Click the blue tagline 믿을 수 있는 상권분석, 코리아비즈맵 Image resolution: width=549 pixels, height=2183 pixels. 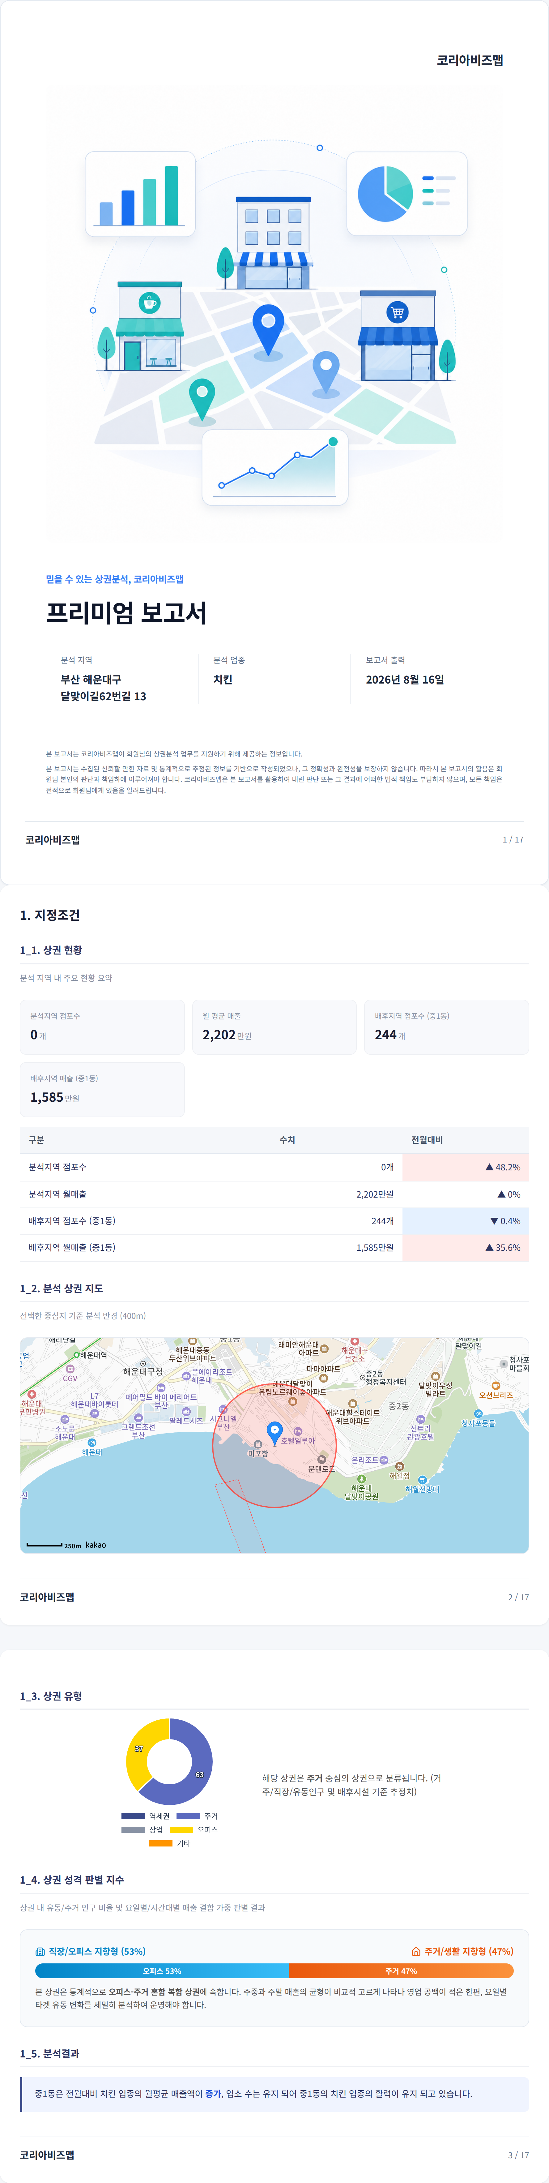(114, 580)
